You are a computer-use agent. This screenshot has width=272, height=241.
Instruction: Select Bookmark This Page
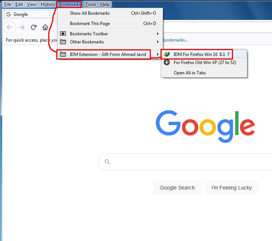tap(110, 24)
